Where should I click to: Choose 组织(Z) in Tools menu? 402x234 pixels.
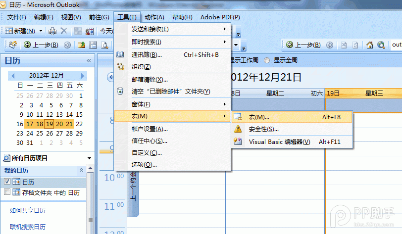pos(172,67)
